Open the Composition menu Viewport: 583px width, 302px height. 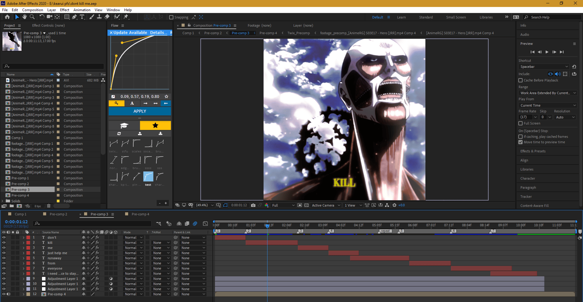coord(33,10)
